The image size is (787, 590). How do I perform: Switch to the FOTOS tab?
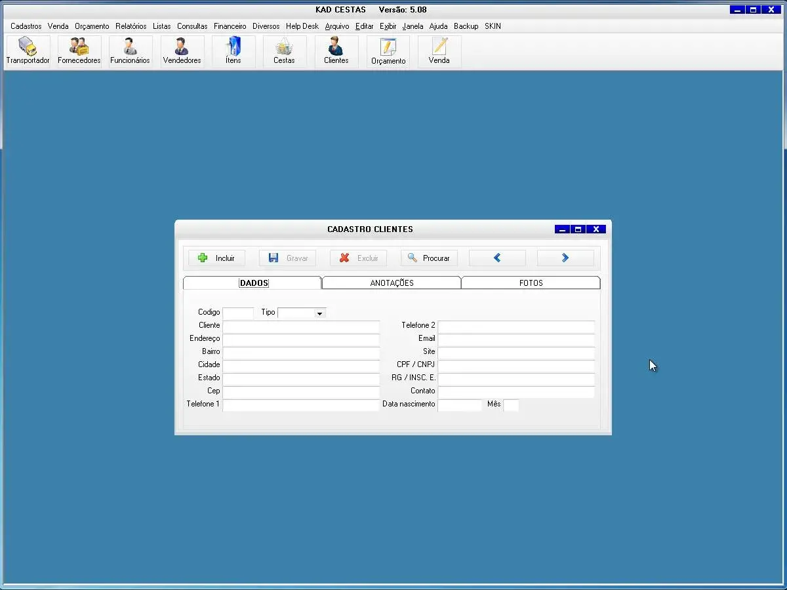(531, 283)
